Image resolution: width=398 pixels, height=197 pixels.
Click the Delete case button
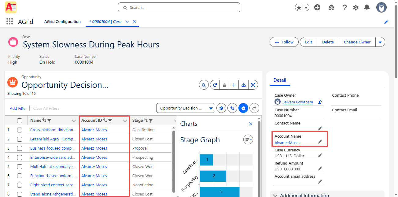328,42
